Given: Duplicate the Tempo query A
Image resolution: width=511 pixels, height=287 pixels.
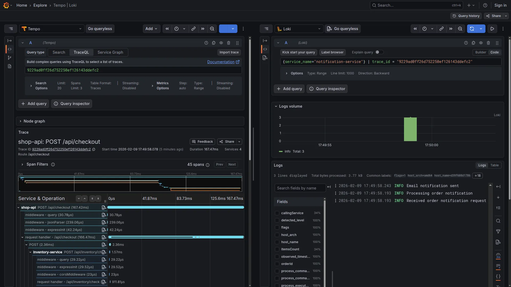Looking at the screenshot, I should pyautogui.click(x=214, y=43).
